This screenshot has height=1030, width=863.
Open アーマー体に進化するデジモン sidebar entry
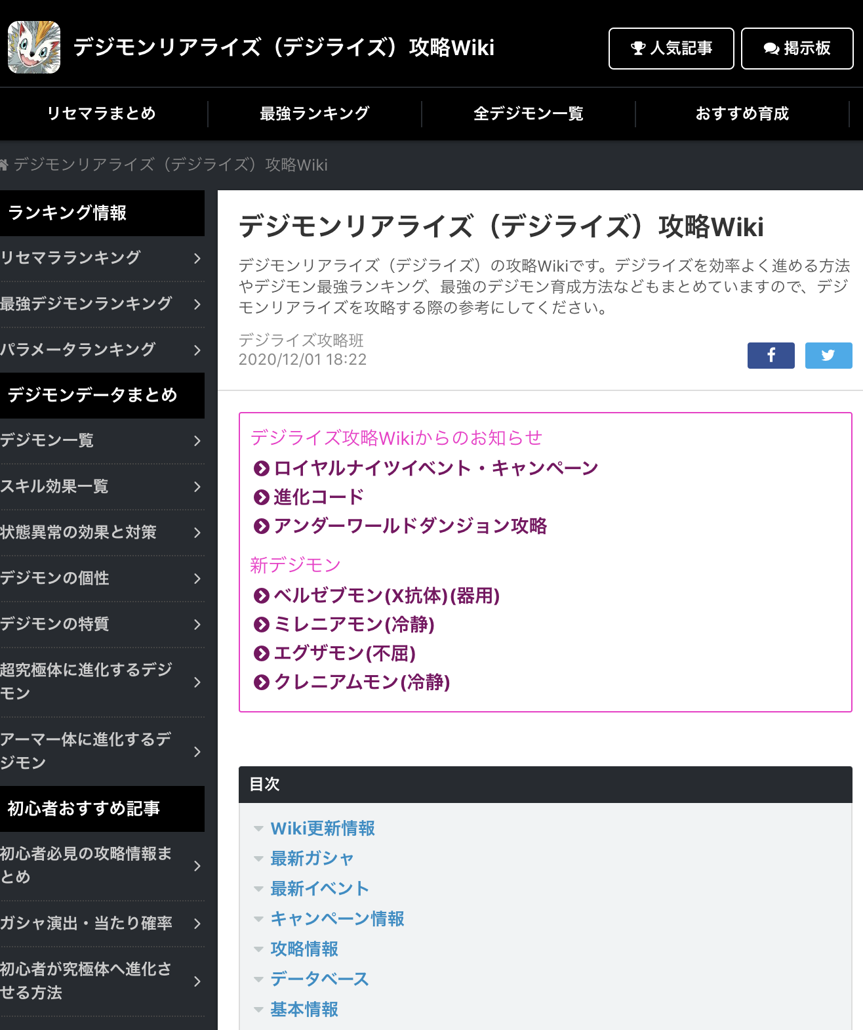coord(102,752)
